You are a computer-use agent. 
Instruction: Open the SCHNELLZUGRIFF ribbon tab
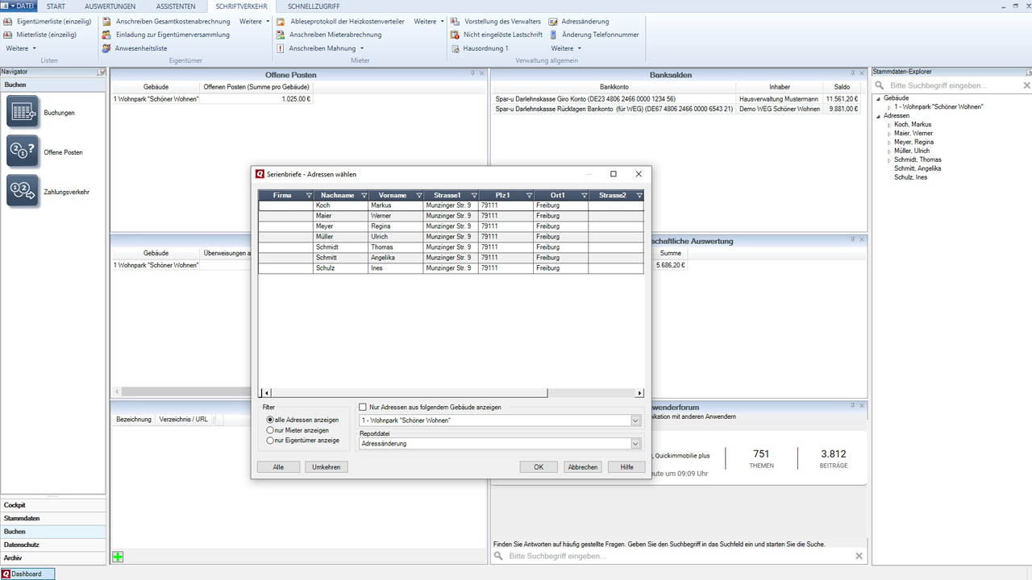(314, 6)
